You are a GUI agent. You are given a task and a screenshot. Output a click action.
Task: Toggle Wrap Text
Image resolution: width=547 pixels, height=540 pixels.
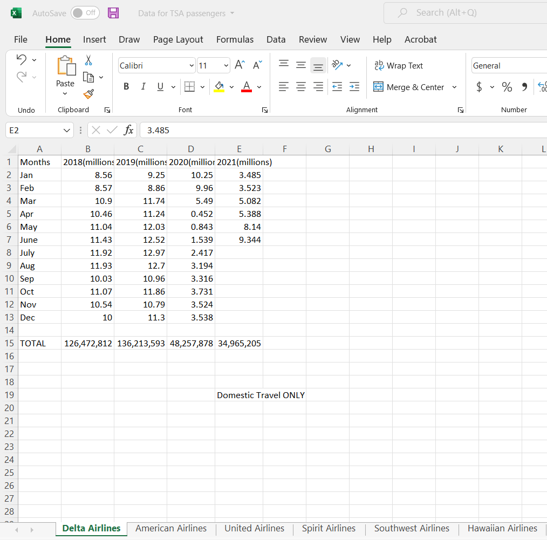point(399,66)
